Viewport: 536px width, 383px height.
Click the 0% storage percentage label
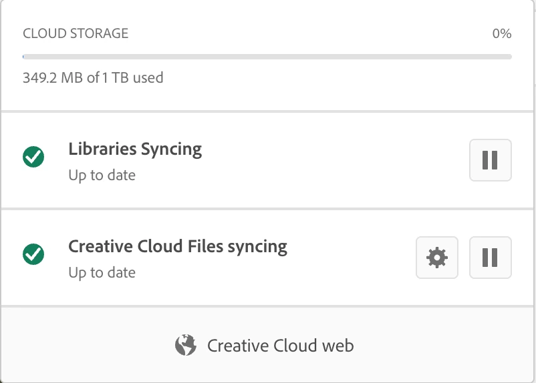click(501, 33)
